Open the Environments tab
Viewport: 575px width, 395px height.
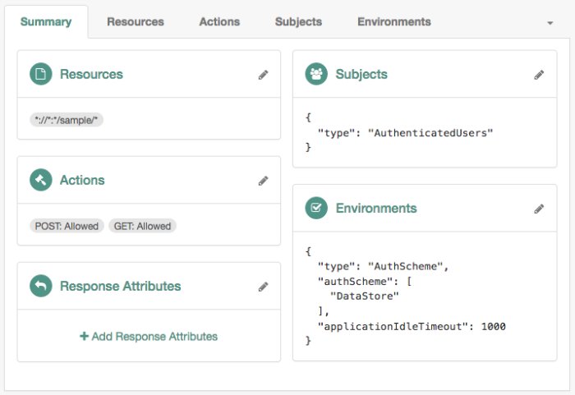393,21
